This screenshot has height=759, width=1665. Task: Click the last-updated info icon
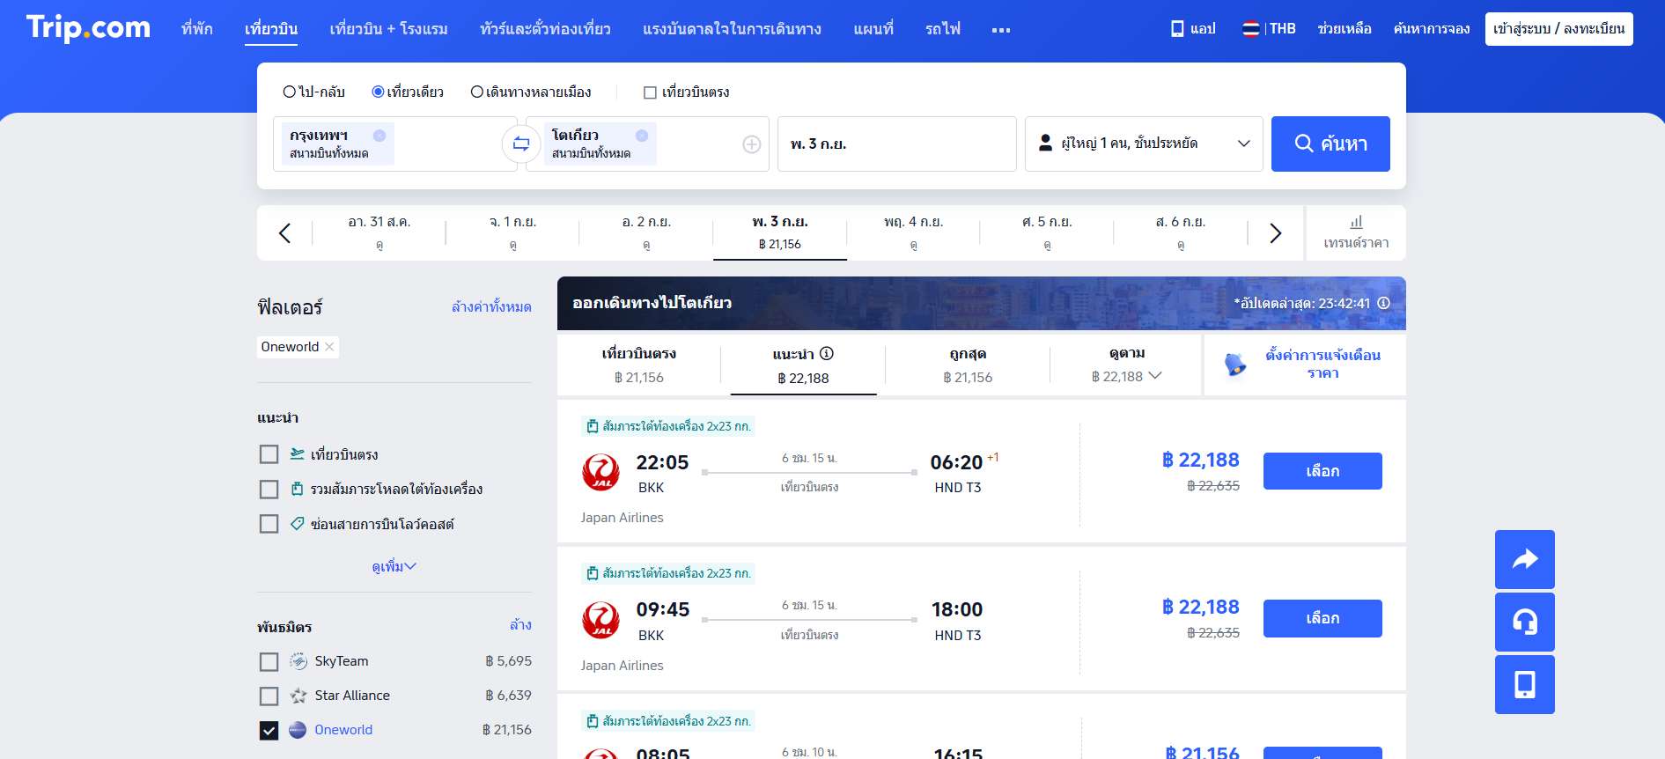click(1383, 303)
